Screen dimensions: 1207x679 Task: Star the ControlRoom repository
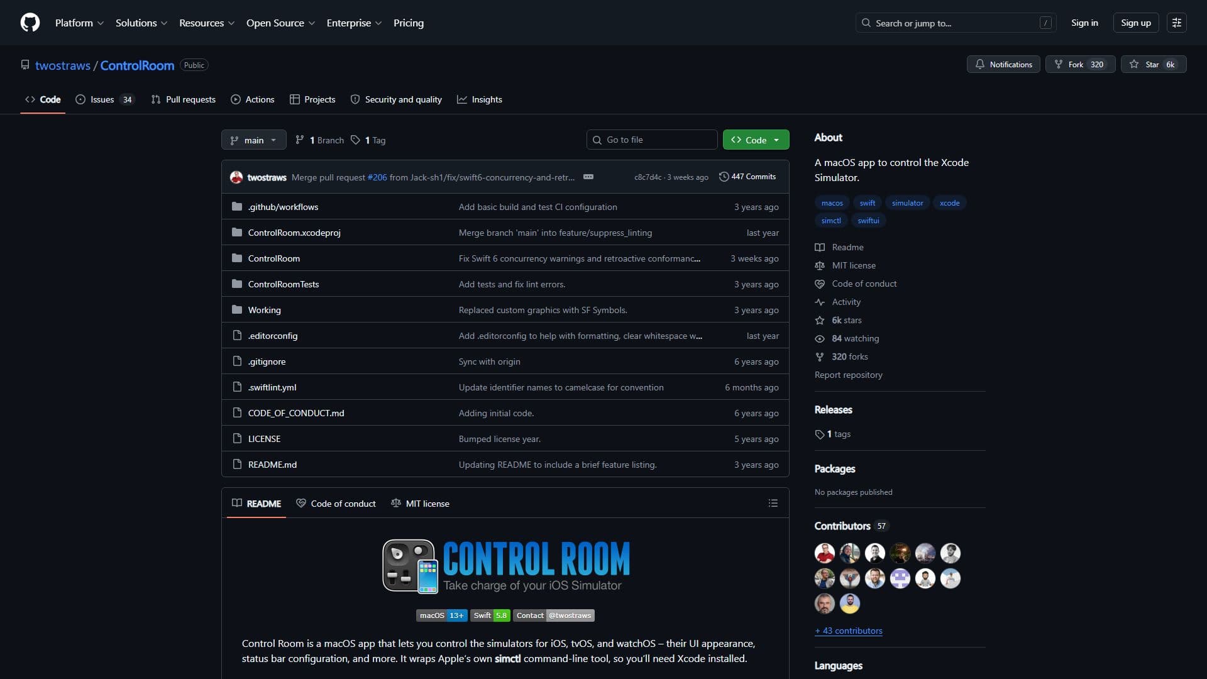(x=1153, y=64)
